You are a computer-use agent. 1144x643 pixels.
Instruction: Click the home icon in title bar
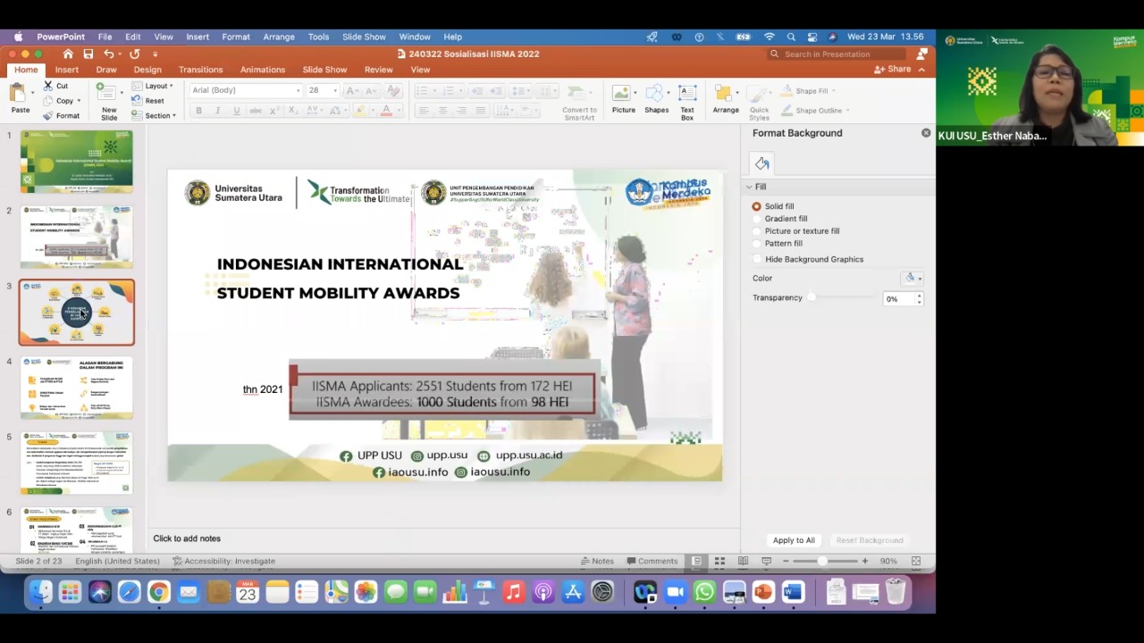click(67, 54)
